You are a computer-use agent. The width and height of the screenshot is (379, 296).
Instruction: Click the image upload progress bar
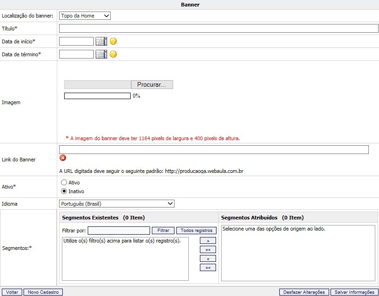click(x=97, y=96)
